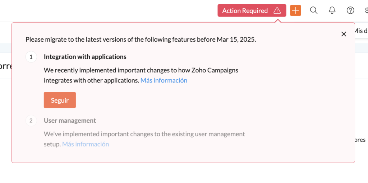Click the migrate before Mar 15, 2025 text

click(x=141, y=39)
